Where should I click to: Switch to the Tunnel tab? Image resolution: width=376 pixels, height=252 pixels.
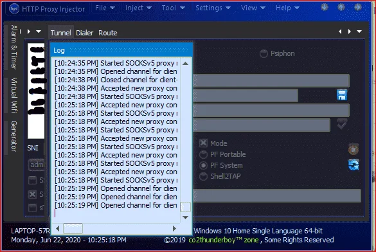[x=60, y=33]
